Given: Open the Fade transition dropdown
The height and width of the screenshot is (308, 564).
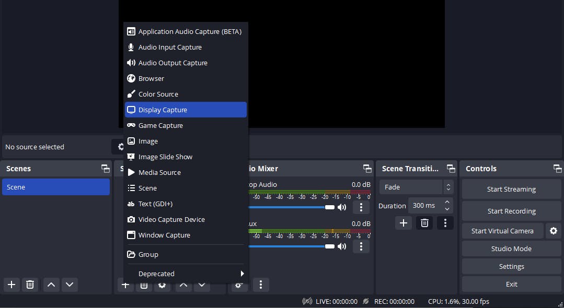Looking at the screenshot, I should pos(416,187).
